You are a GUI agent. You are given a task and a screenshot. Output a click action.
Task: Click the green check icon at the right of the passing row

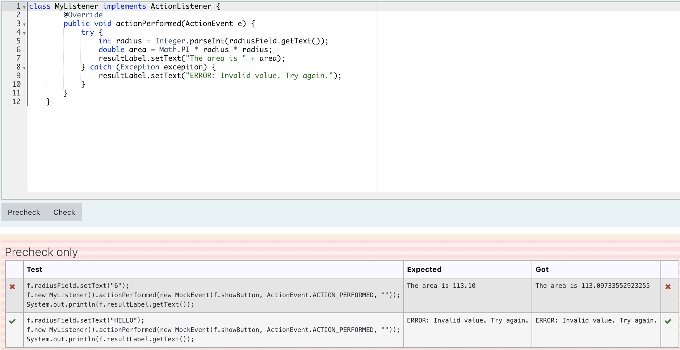tap(668, 321)
